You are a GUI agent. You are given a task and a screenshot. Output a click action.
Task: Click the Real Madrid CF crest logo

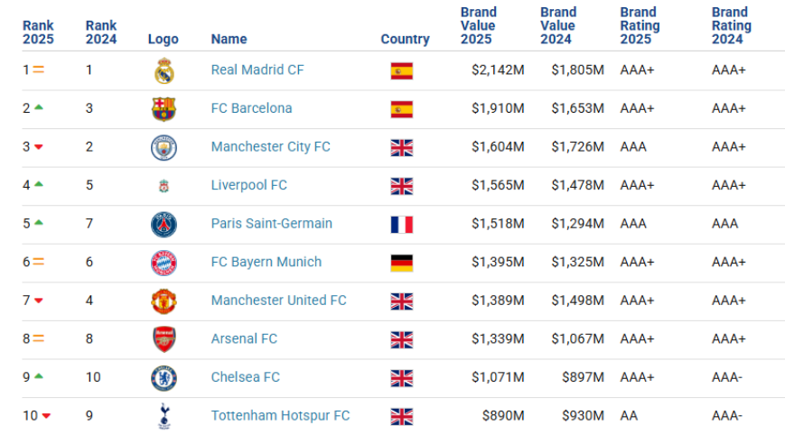(x=164, y=70)
